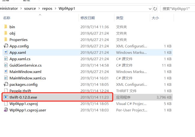
Task: Click the packages.config file icon
Action: 6,84
